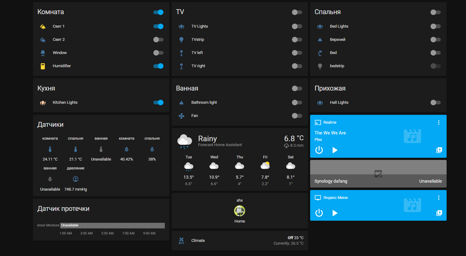
Task: Click the Moisture sensor history bar
Action: point(112,226)
